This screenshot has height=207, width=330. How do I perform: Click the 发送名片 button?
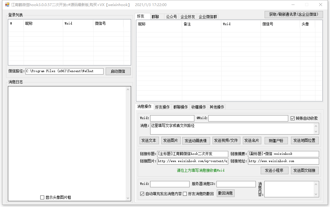tap(252, 140)
